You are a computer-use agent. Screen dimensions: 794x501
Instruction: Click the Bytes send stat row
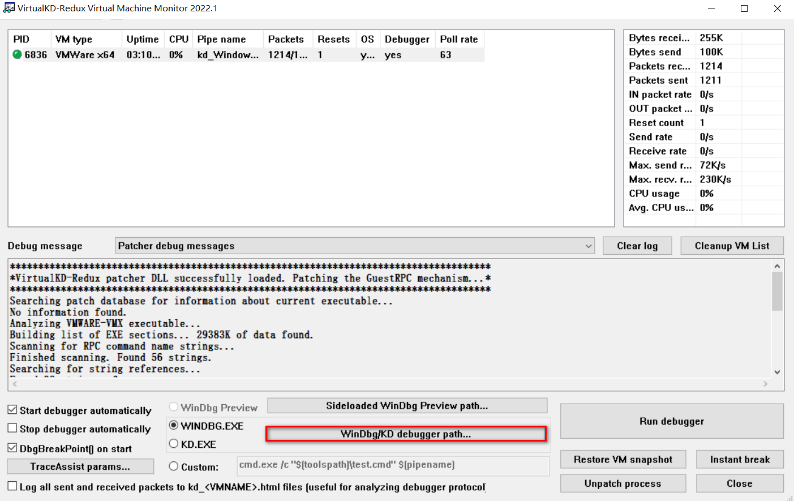pos(703,52)
